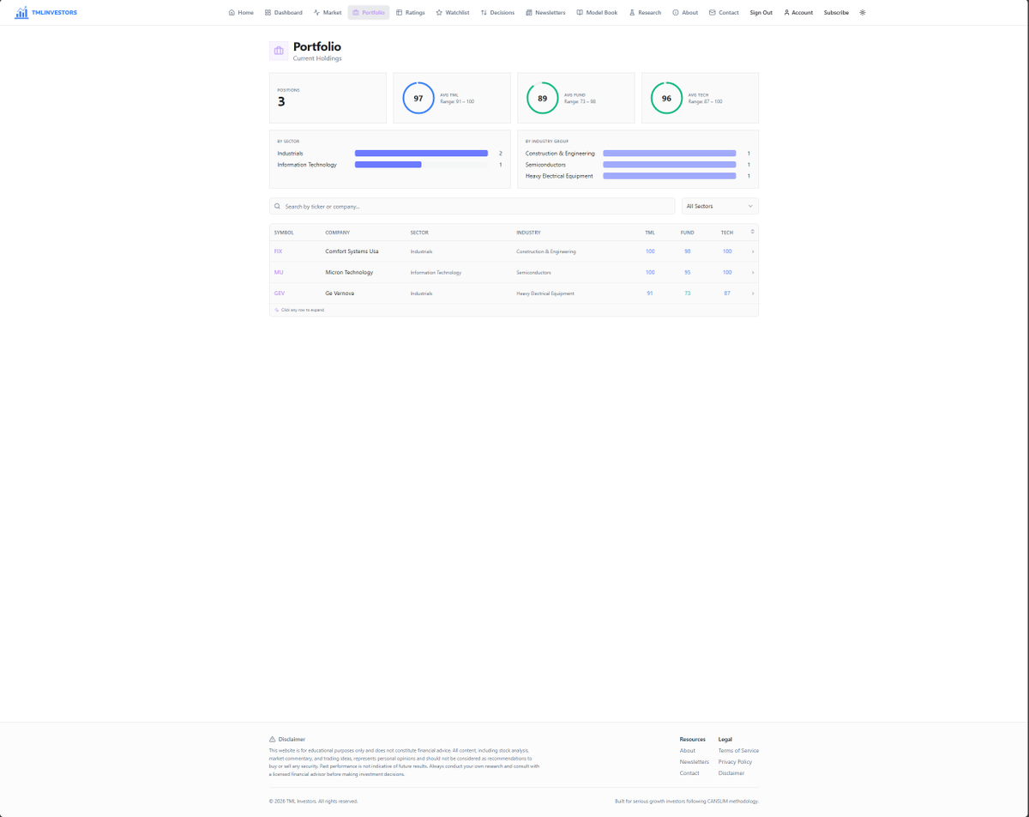The height and width of the screenshot is (817, 1029).
Task: Open the Contact link in the footer
Action: point(689,773)
